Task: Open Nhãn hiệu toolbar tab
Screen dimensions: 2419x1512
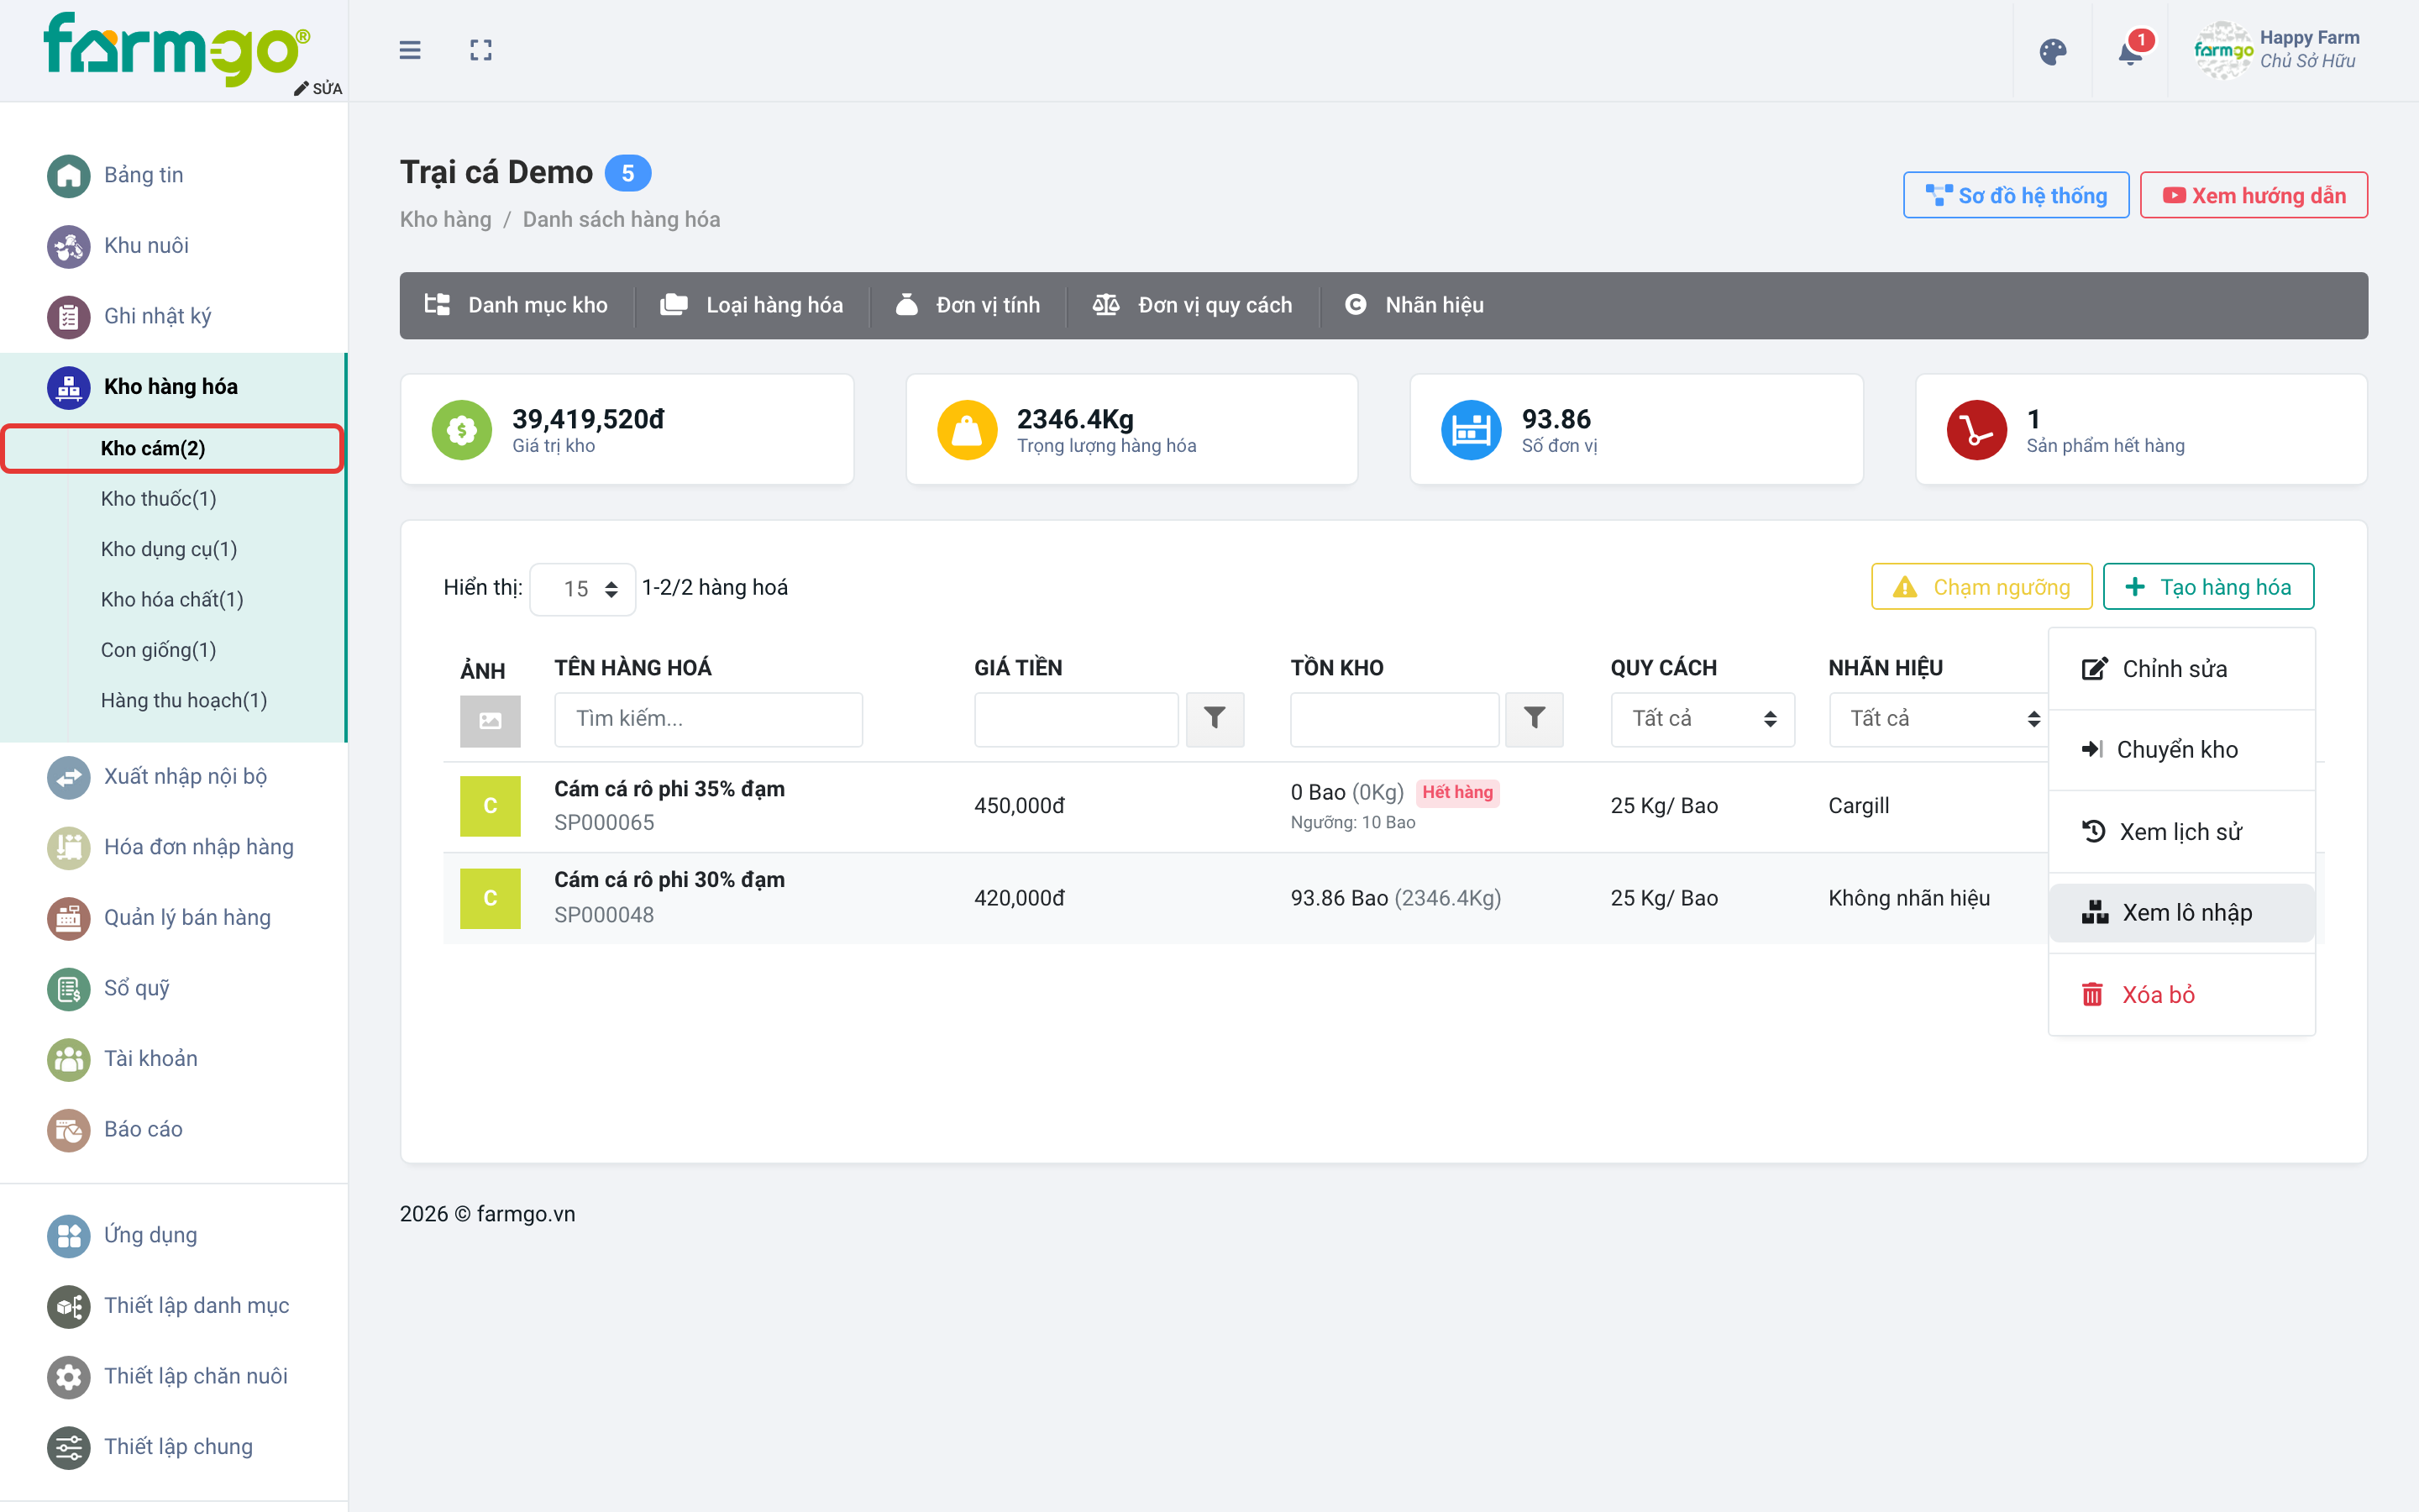Action: pyautogui.click(x=1414, y=305)
